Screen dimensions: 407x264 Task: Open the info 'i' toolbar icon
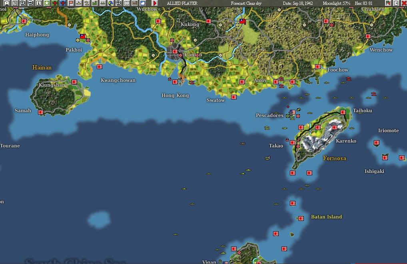click(39, 3)
